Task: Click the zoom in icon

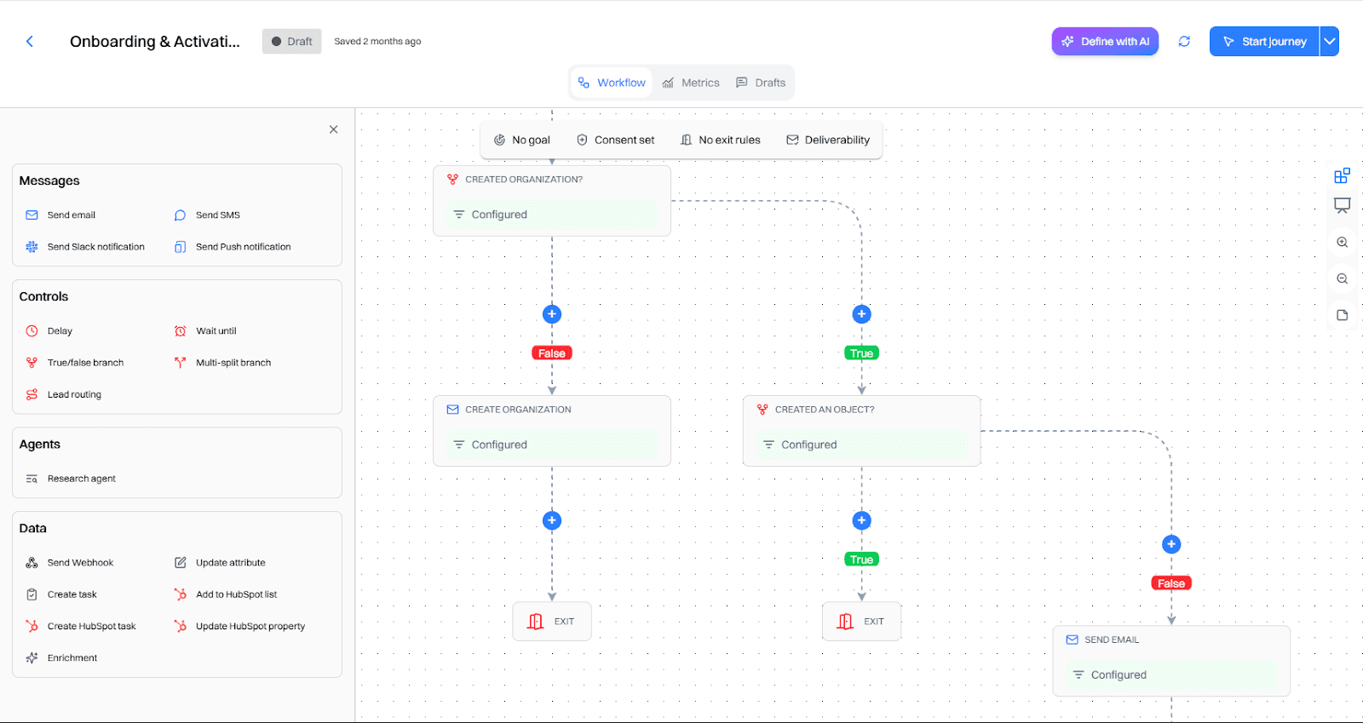Action: (x=1342, y=243)
